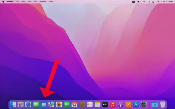The image size is (175, 109).
Task: Launch the Music app
Action: 113,105
